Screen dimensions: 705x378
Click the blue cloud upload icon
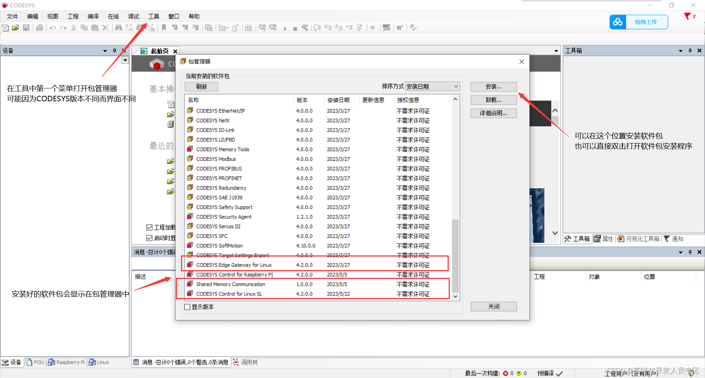click(618, 22)
